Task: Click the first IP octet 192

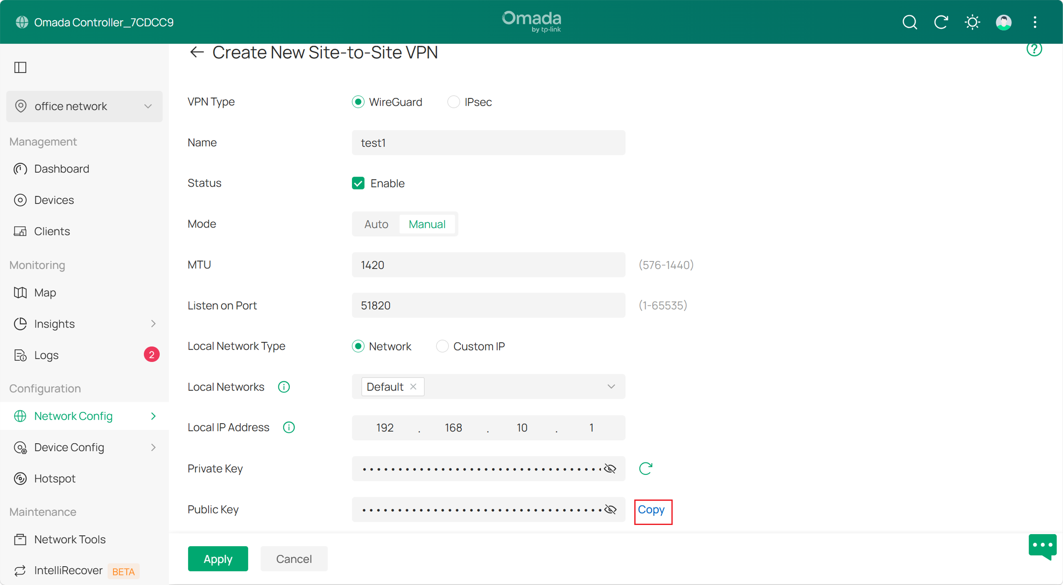Action: (x=385, y=428)
